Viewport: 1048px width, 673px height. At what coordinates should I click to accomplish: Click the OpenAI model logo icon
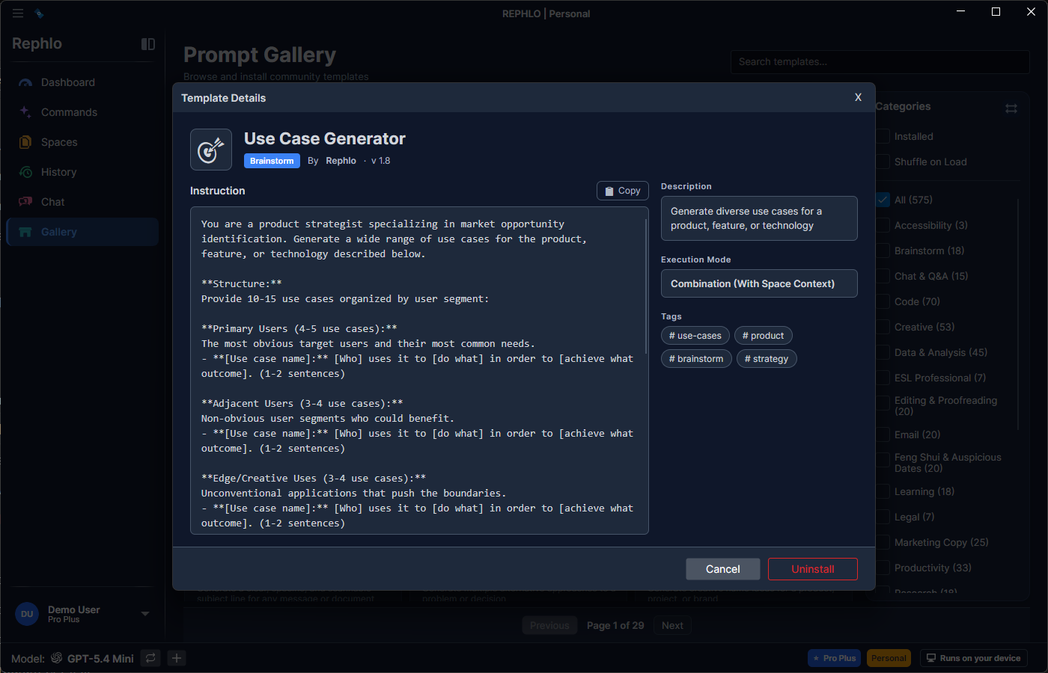tap(57, 658)
